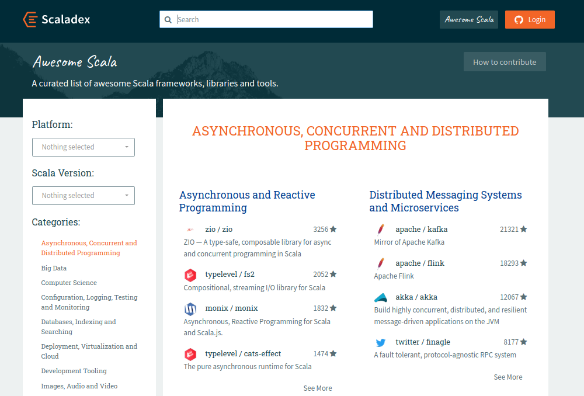
Task: Click the star icon next to flink
Action: pos(524,263)
